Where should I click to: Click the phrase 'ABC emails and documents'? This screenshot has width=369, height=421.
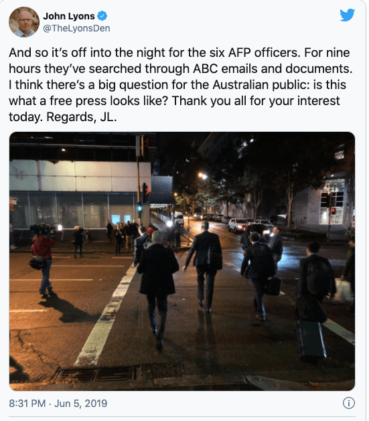coord(273,69)
